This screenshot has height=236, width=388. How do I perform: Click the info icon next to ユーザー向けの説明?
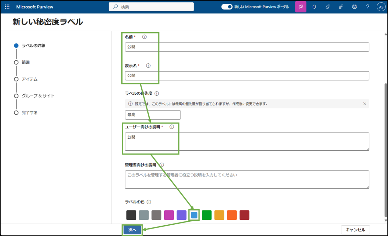point(172,127)
